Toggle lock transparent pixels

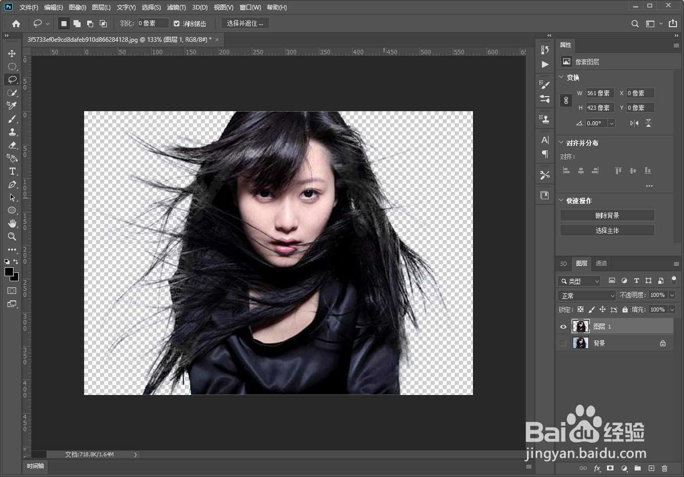click(x=580, y=310)
